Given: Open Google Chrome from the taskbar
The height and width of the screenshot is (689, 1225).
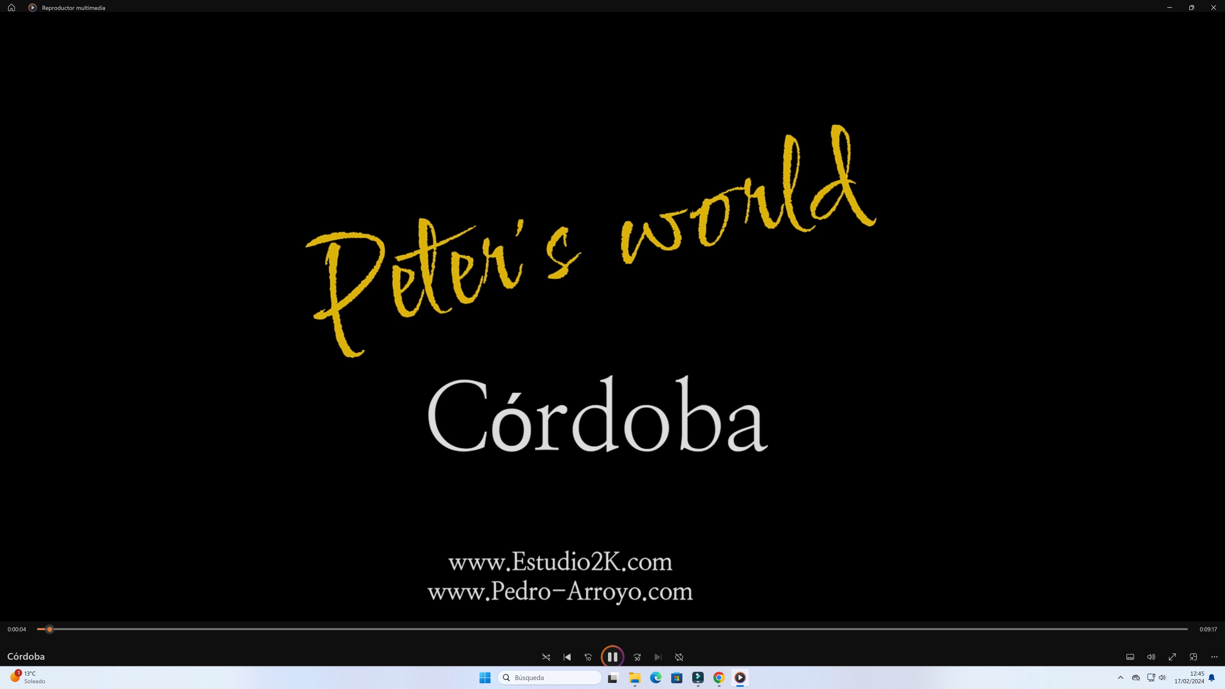Looking at the screenshot, I should click(718, 678).
